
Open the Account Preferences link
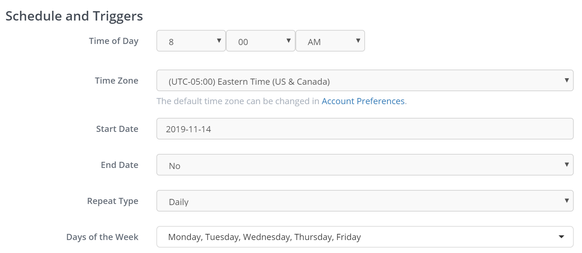pos(363,101)
